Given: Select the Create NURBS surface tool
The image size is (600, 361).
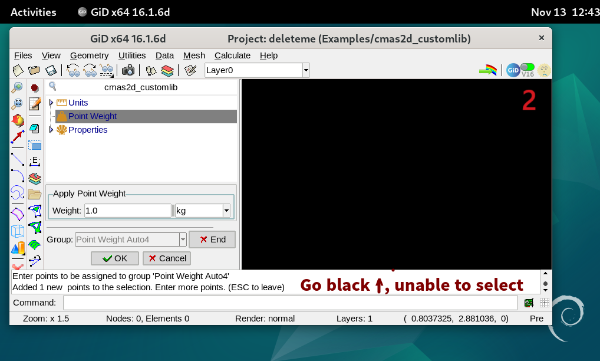Looking at the screenshot, I should [x=17, y=214].
